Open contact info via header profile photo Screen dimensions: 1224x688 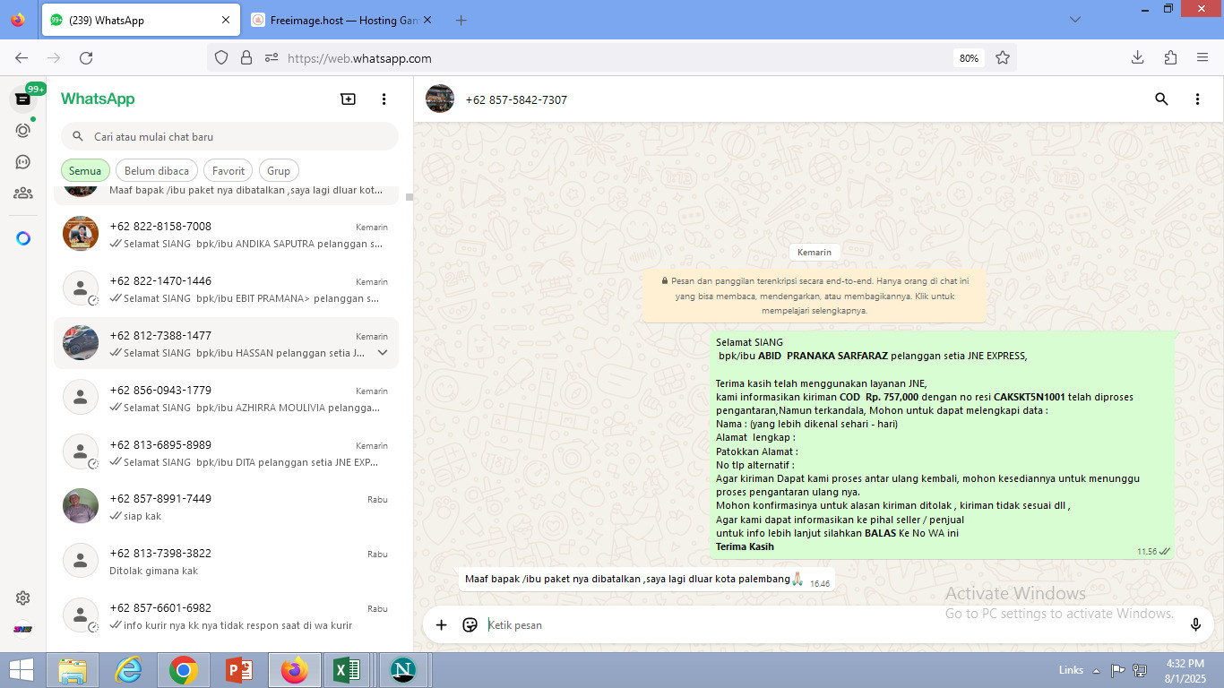point(440,99)
